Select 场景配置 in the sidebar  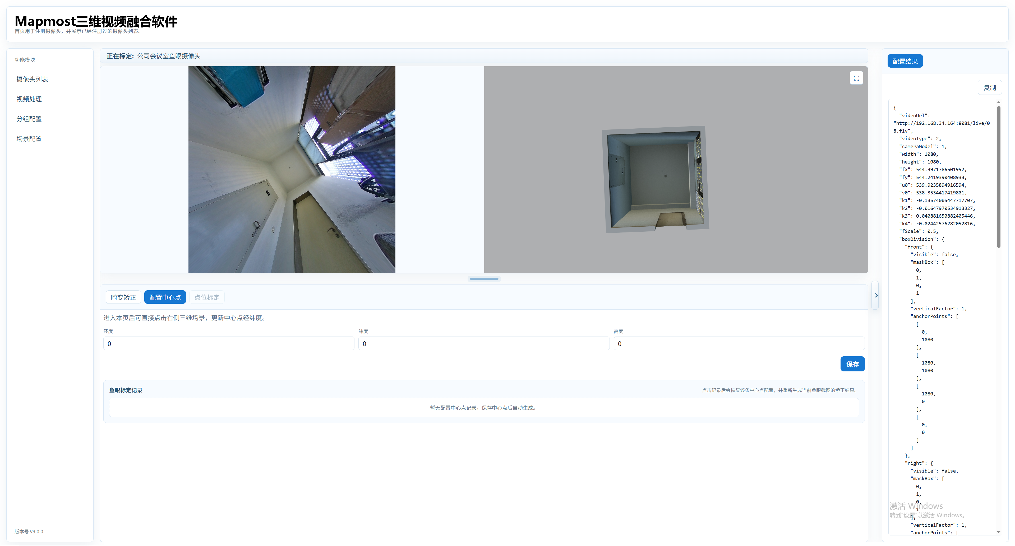(29, 139)
